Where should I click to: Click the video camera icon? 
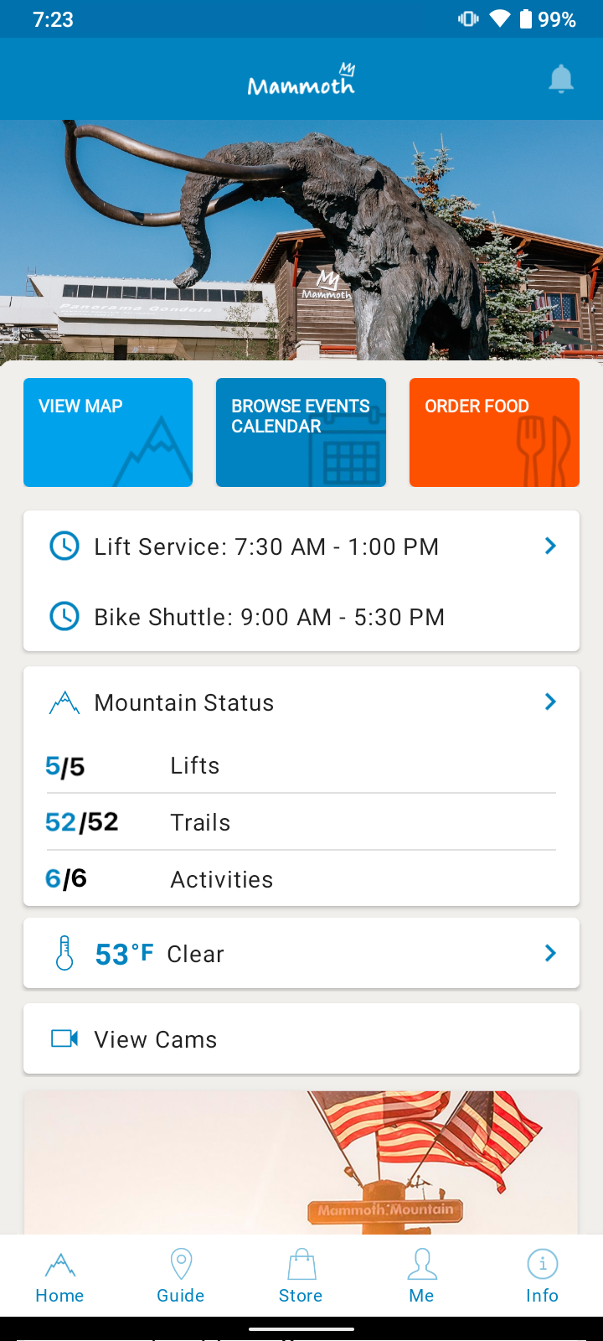[64, 1039]
